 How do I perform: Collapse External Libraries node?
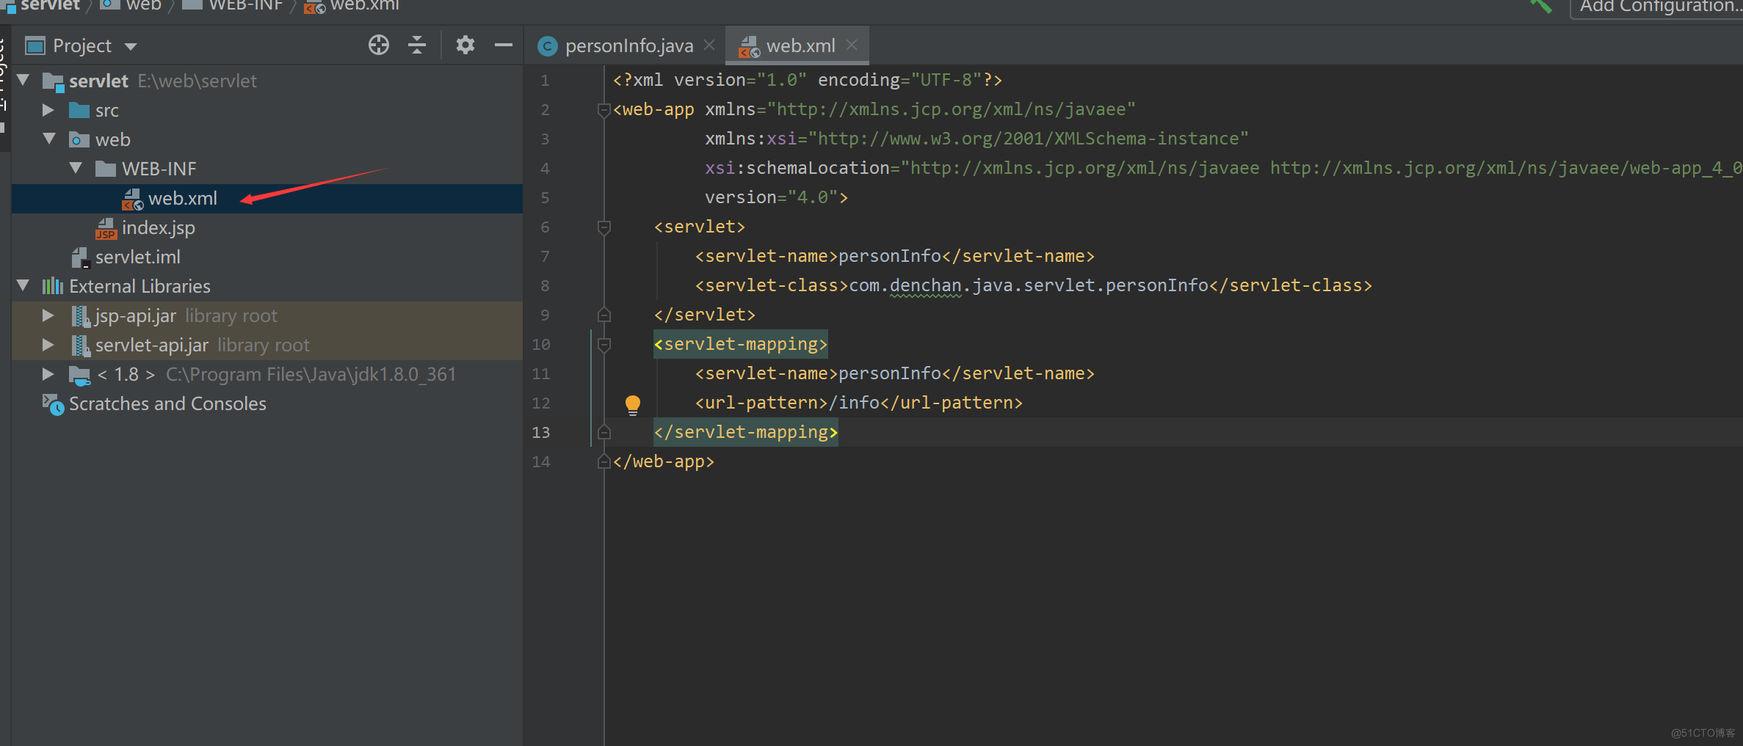pos(23,285)
